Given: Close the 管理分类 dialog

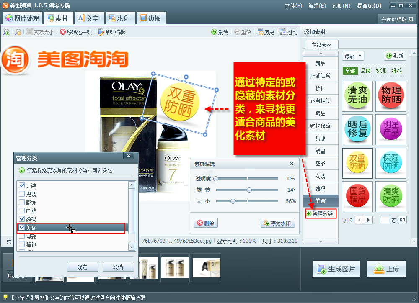Looking at the screenshot, I should (129, 156).
